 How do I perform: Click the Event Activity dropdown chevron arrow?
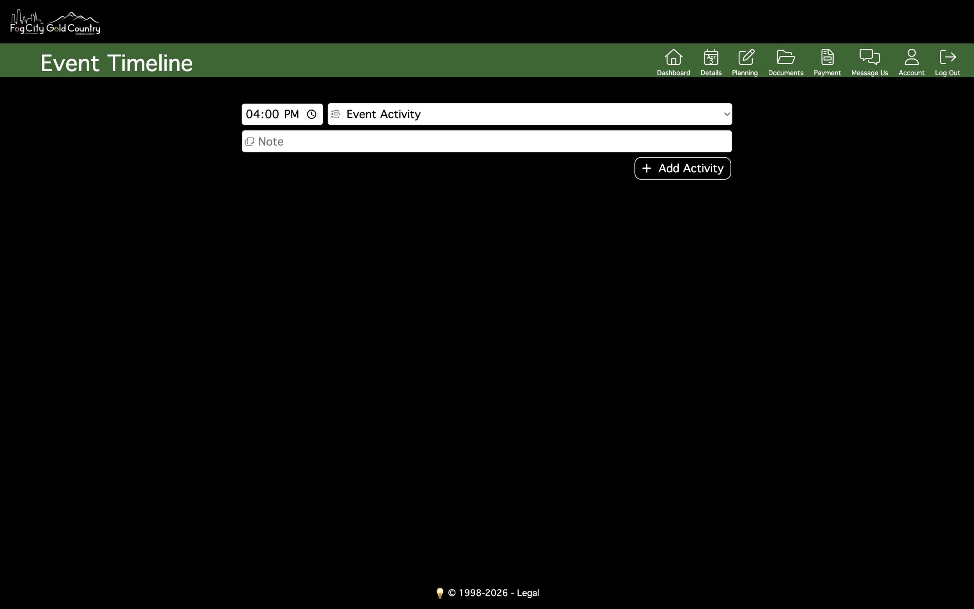pyautogui.click(x=726, y=115)
